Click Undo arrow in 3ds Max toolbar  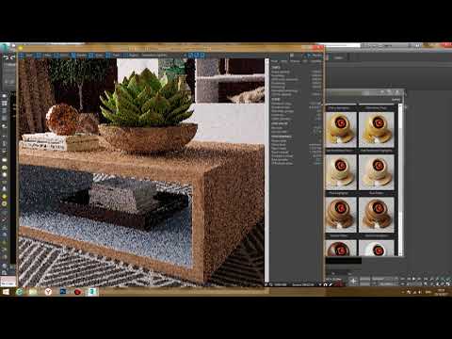[6, 57]
